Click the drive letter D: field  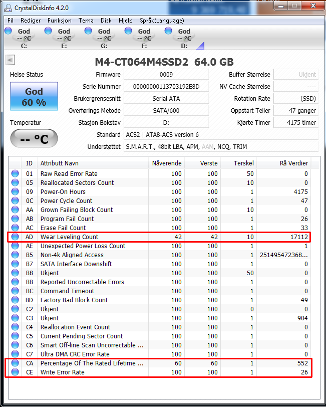click(166, 122)
